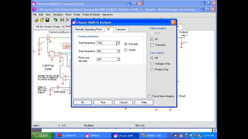
Task: Switch to Periodic Operating Point tab
Action: (88, 29)
